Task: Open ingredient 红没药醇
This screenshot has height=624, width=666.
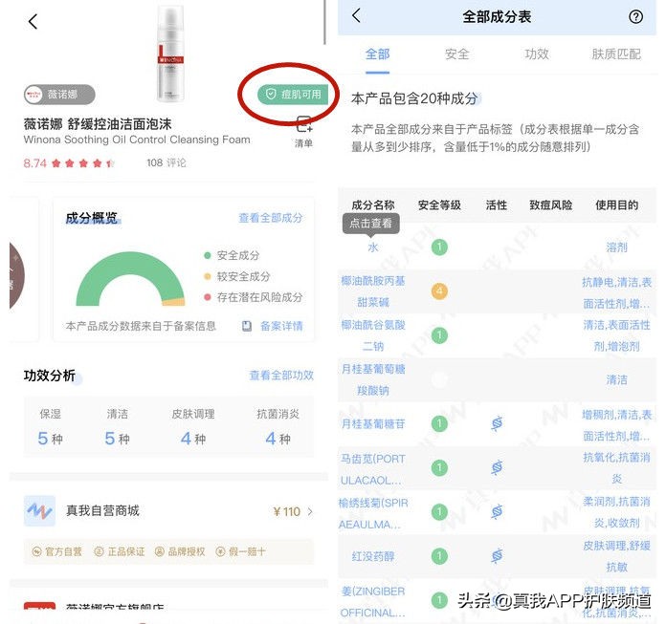Action: (373, 556)
